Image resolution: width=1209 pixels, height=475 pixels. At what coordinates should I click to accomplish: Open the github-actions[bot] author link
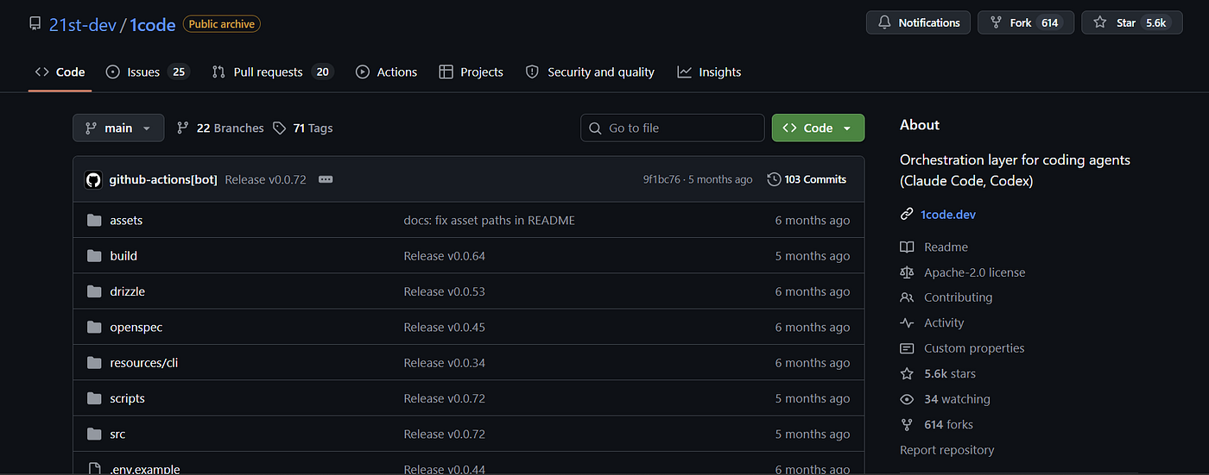[x=163, y=179]
